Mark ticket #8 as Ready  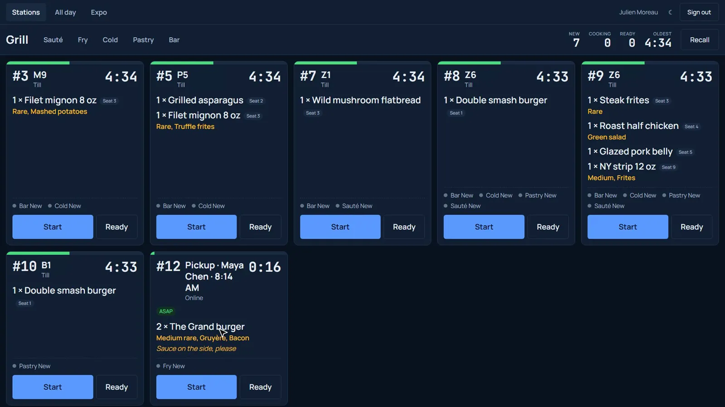[548, 227]
